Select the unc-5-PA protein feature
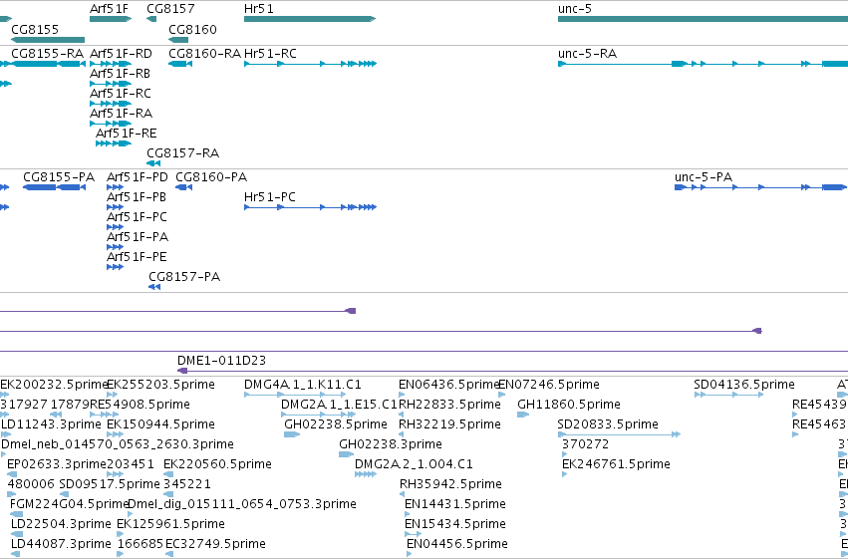Viewport: 848px width, 559px height. 760,187
